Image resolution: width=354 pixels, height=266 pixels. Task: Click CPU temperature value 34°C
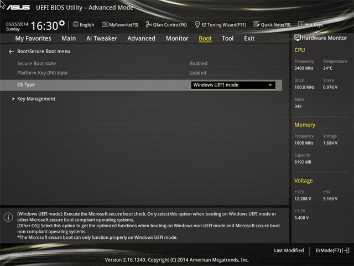coord(327,68)
